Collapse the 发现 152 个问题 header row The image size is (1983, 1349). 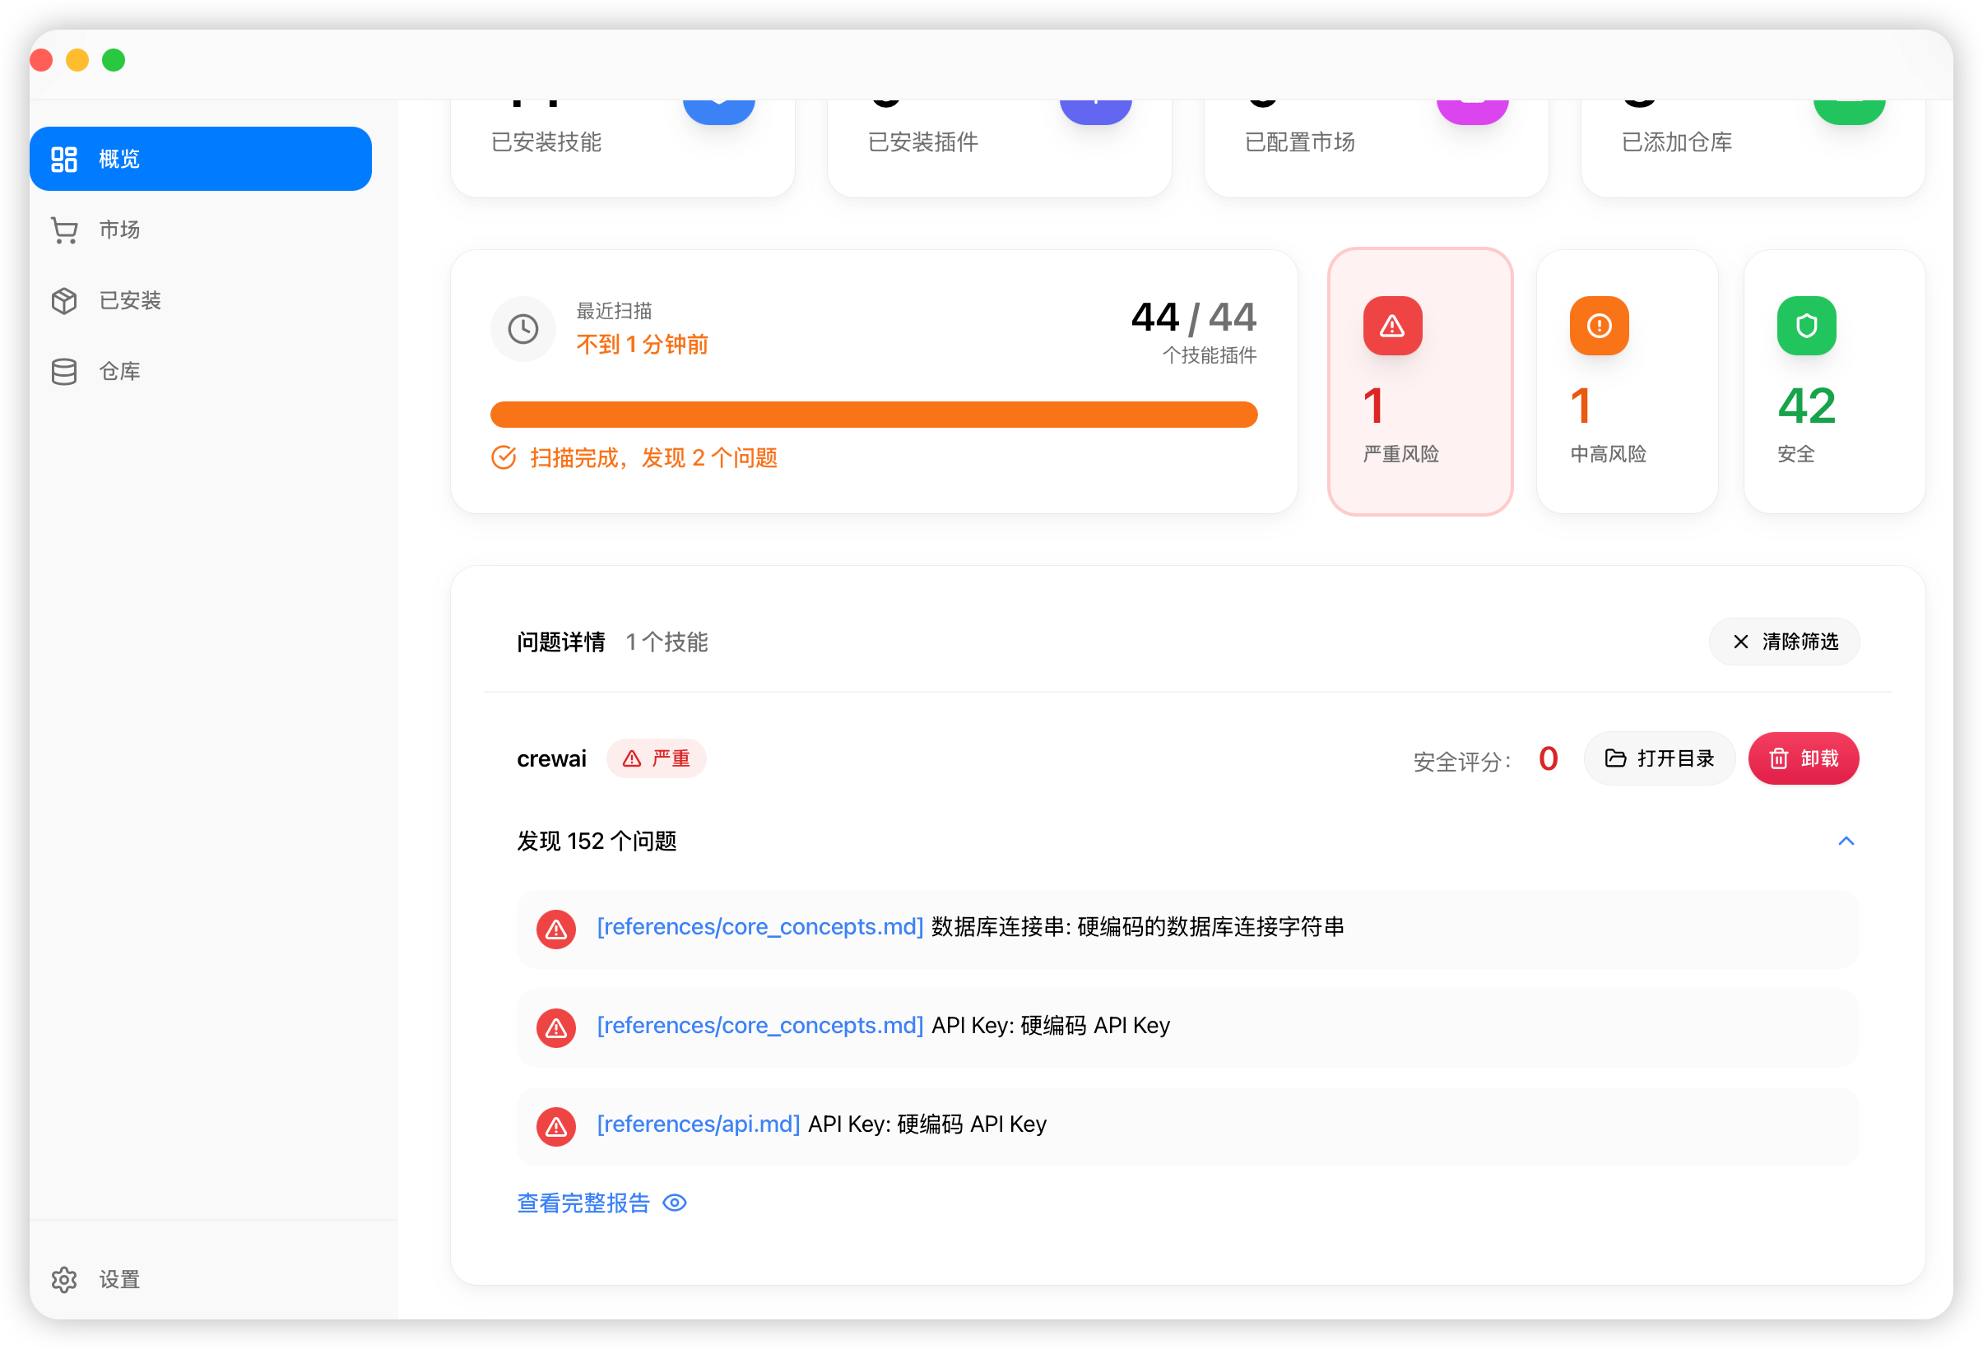point(597,841)
